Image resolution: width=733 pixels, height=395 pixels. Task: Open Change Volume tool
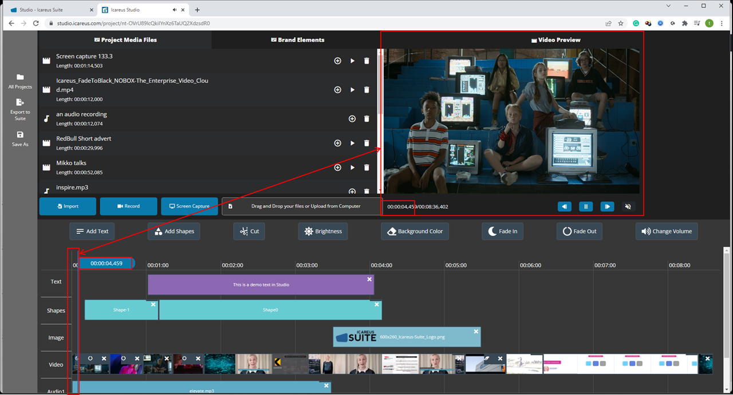(667, 232)
